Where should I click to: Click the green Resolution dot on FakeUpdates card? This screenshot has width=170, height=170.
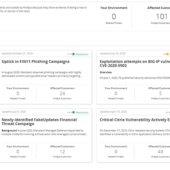[x=73, y=112]
